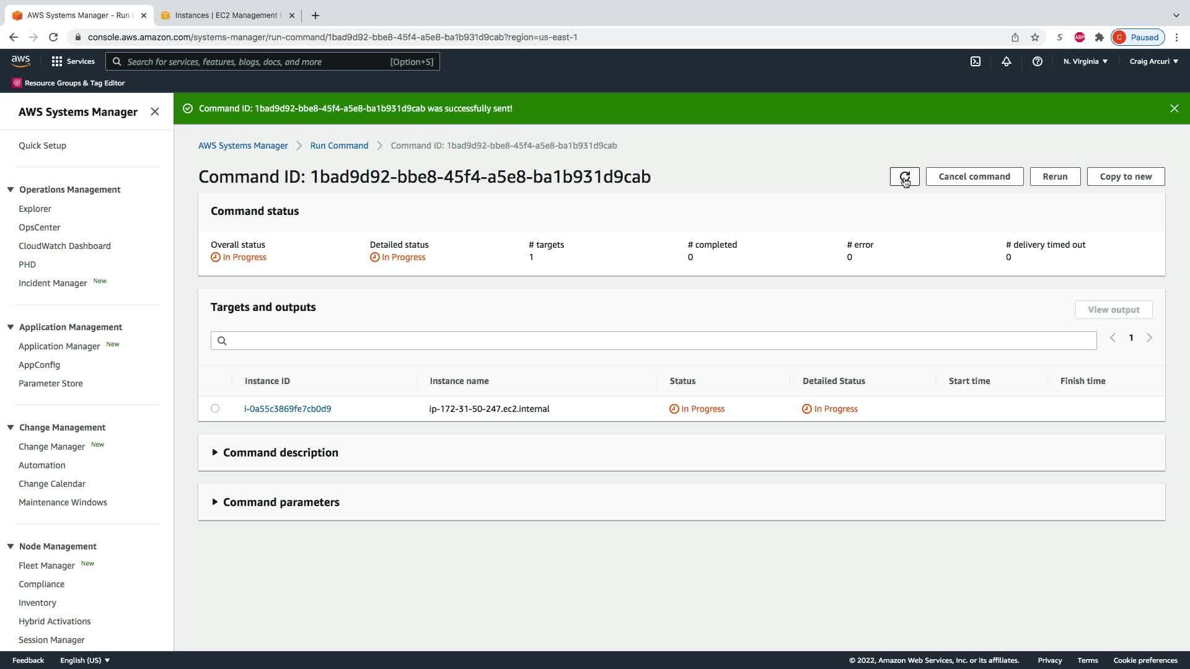This screenshot has width=1190, height=669.
Task: Switch to the EC2 Instances browser tab
Action: (226, 15)
